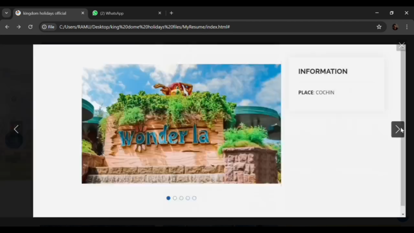
Task: Close the kingdom holidays official tab
Action: pos(83,13)
